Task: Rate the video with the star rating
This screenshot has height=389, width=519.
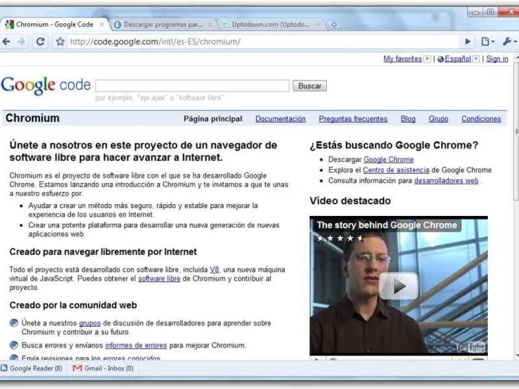Action: tap(340, 238)
